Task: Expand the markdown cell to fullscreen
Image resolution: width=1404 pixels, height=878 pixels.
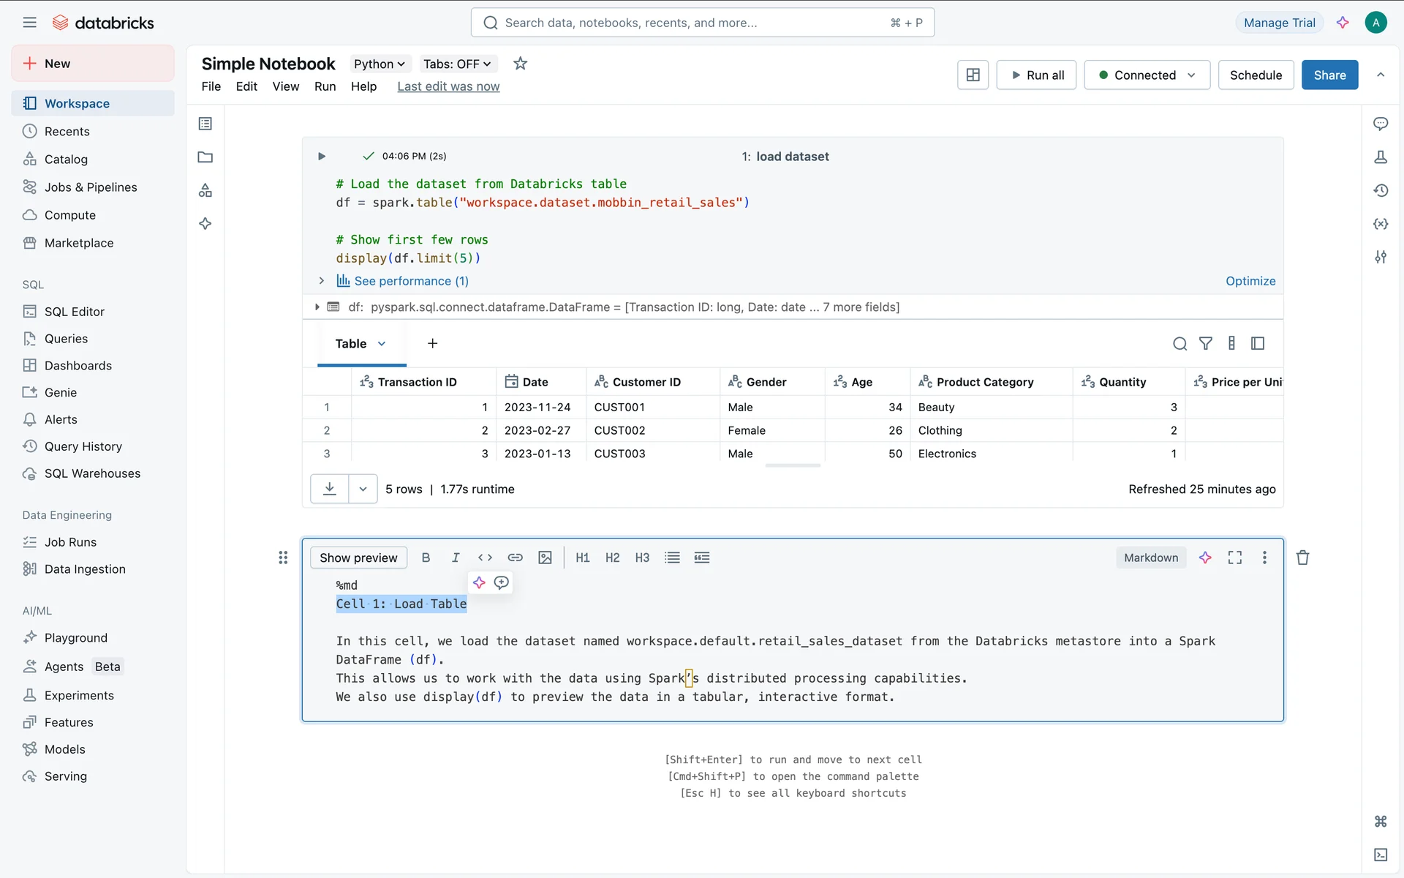Action: pyautogui.click(x=1234, y=558)
